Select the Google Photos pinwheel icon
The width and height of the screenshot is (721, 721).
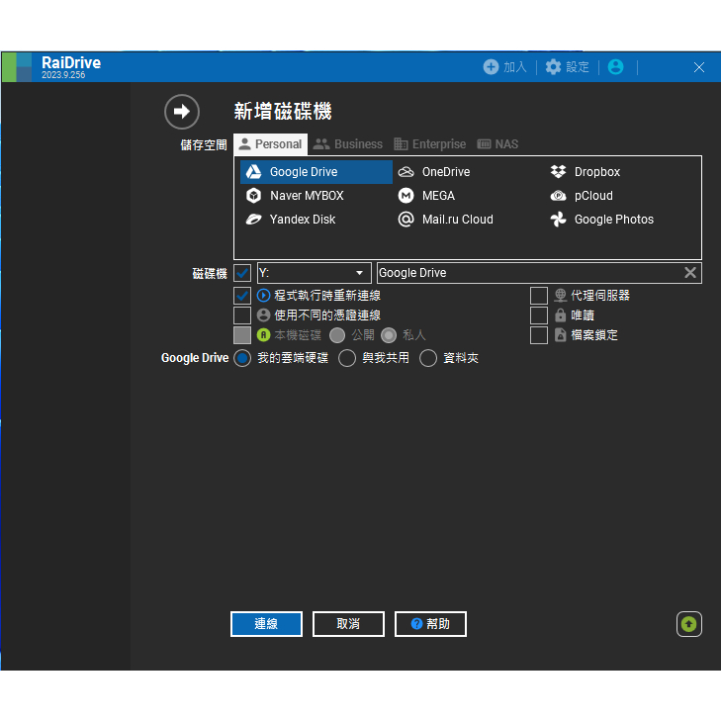pyautogui.click(x=558, y=220)
